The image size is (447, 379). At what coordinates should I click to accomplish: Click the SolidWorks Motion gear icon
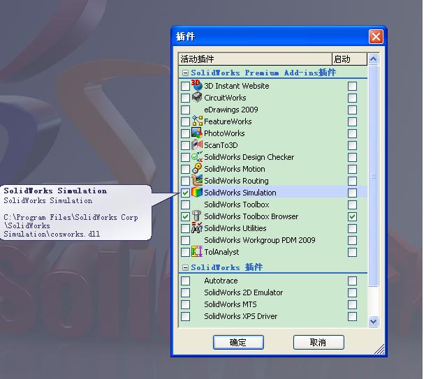pyautogui.click(x=197, y=169)
